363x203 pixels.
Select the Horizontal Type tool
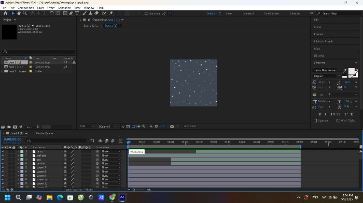(77, 13)
